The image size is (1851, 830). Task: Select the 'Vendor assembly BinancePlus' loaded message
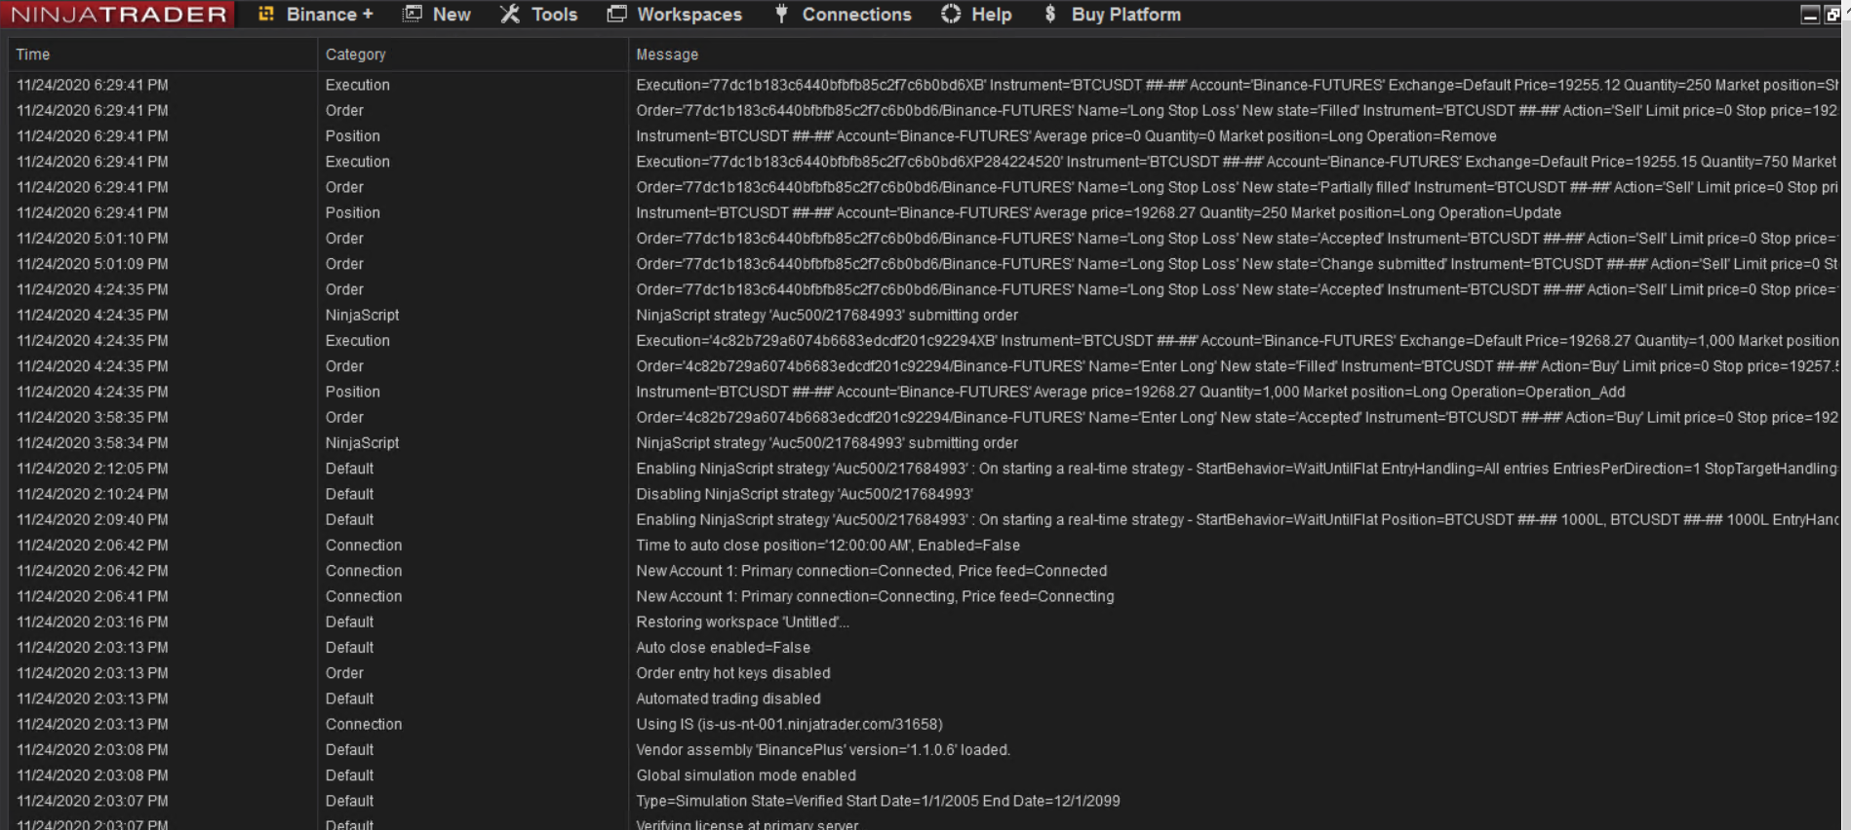pyautogui.click(x=823, y=750)
